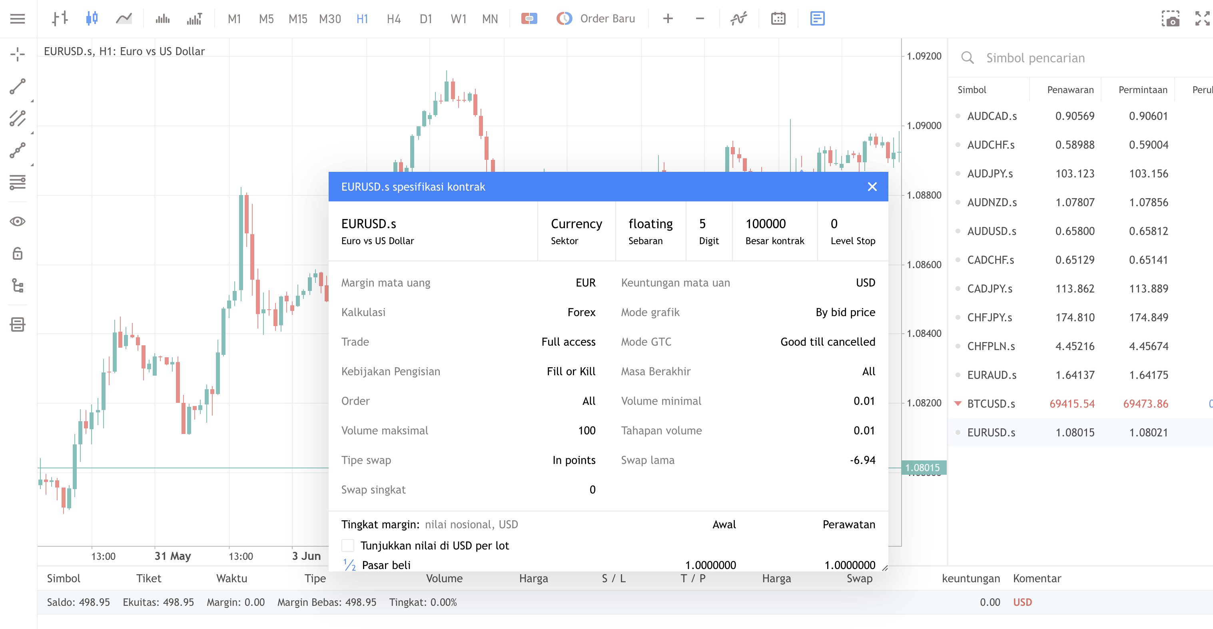Toggle trade volumes indicator icon

tap(194, 19)
